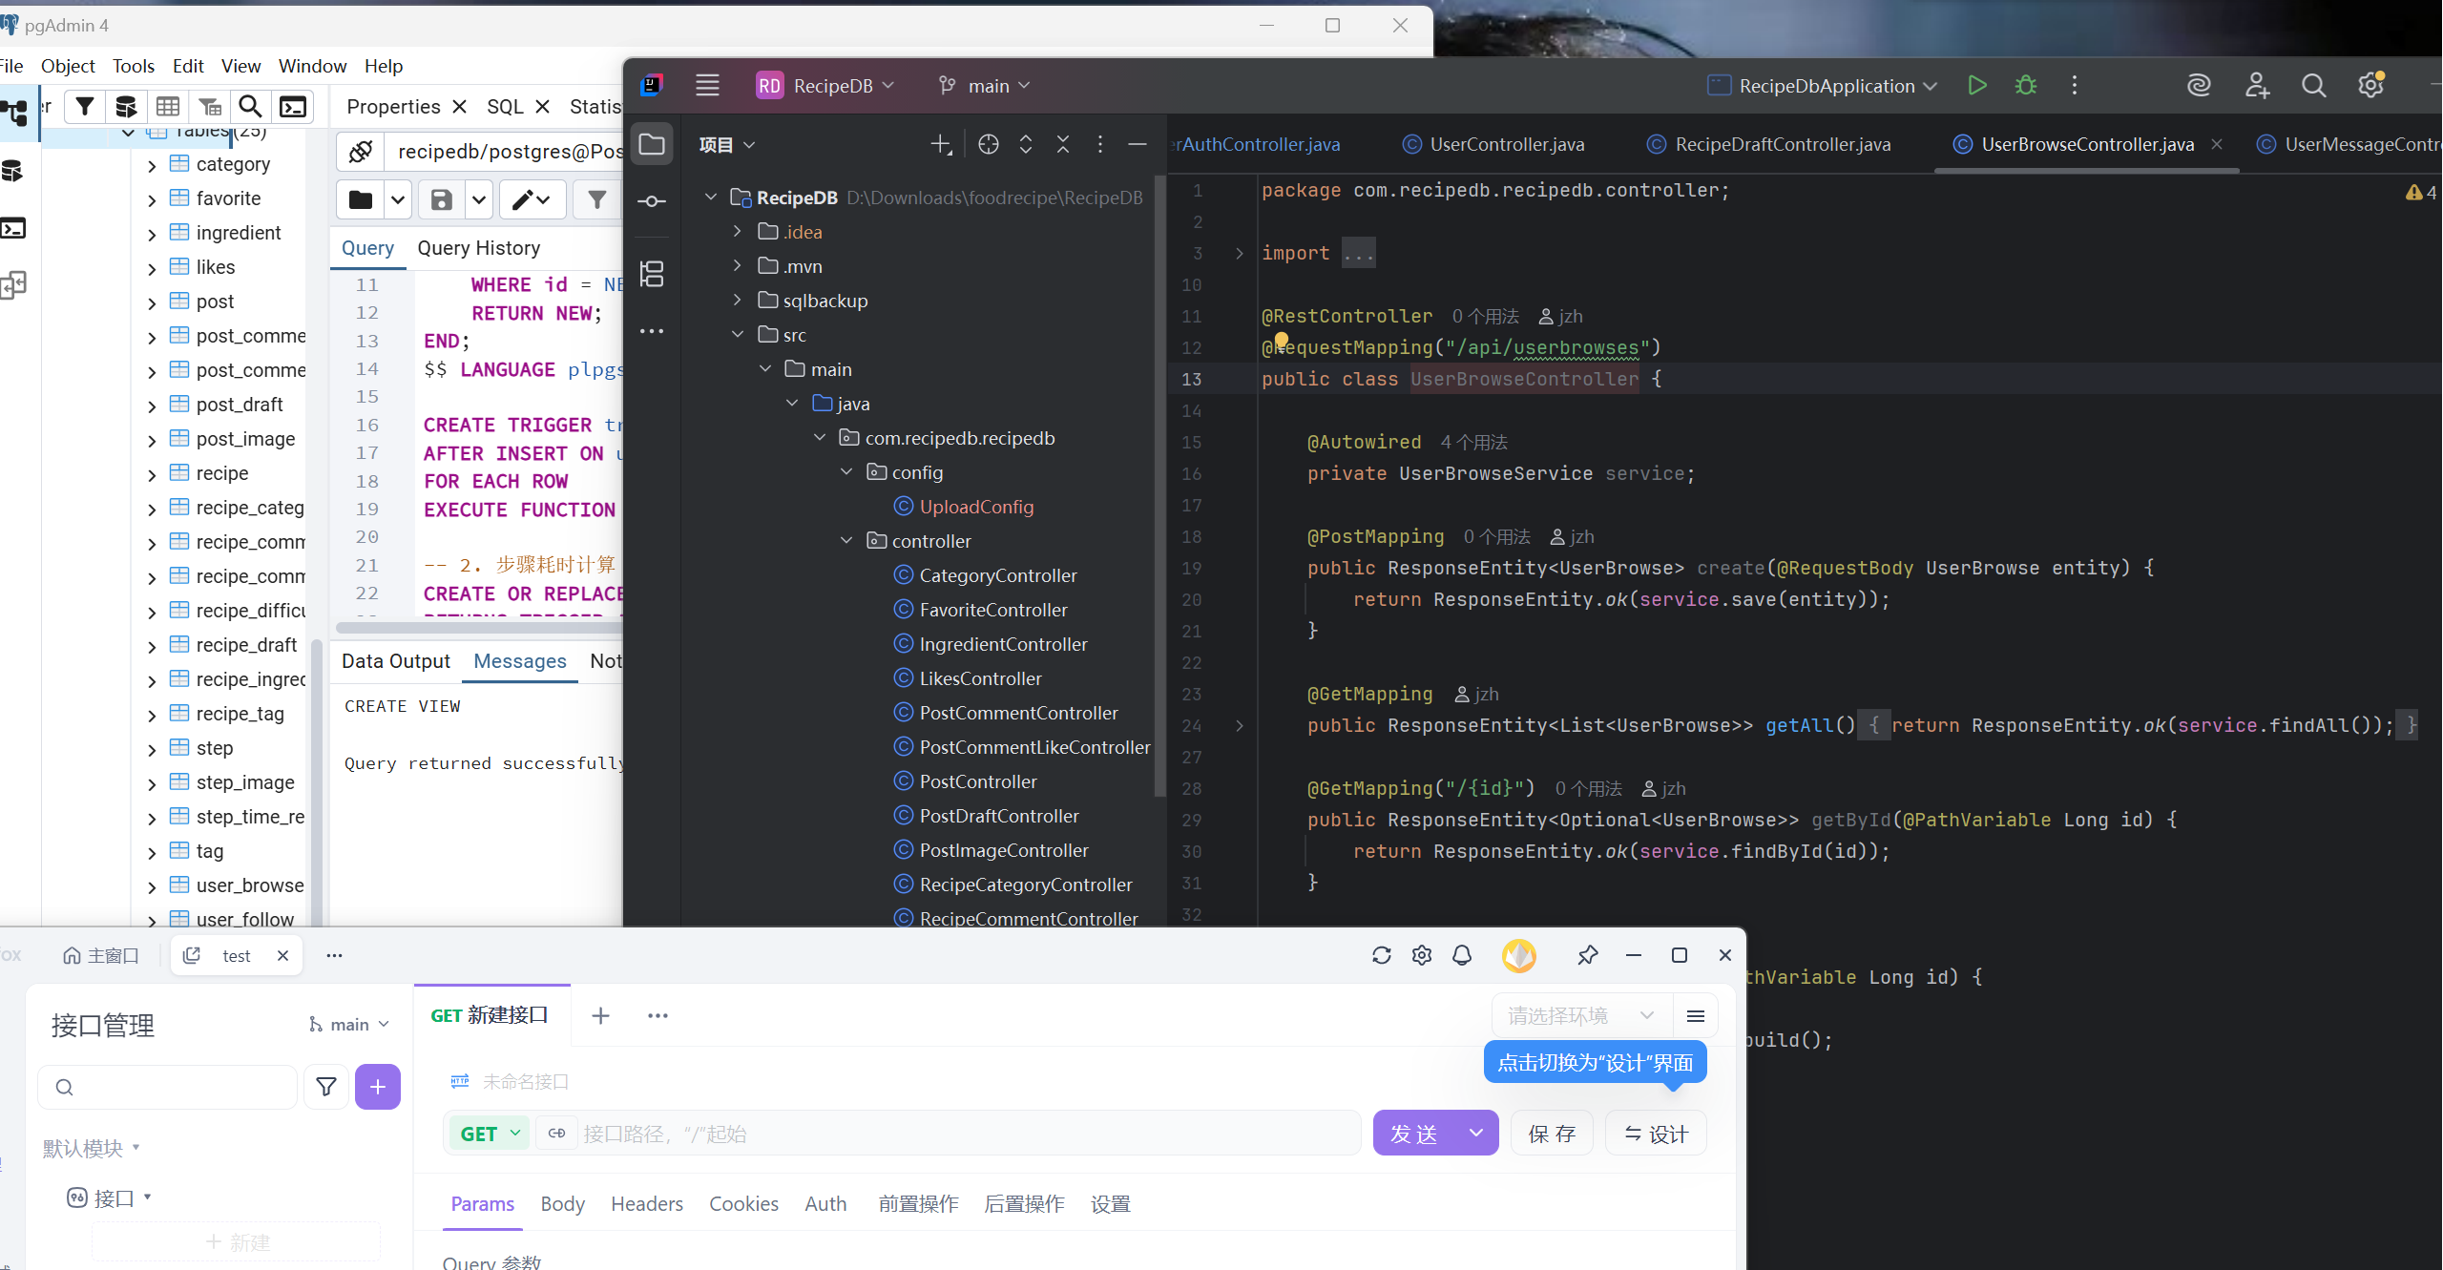The image size is (2443, 1270).
Task: Pin the API client window
Action: point(1587,955)
